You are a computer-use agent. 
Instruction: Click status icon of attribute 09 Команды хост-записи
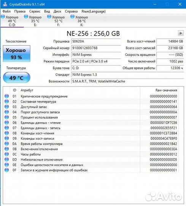point(7,138)
